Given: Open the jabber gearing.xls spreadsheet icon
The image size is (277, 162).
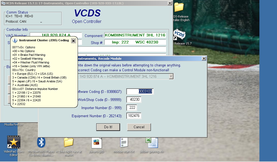Looking at the screenshot, I should 151,143.
